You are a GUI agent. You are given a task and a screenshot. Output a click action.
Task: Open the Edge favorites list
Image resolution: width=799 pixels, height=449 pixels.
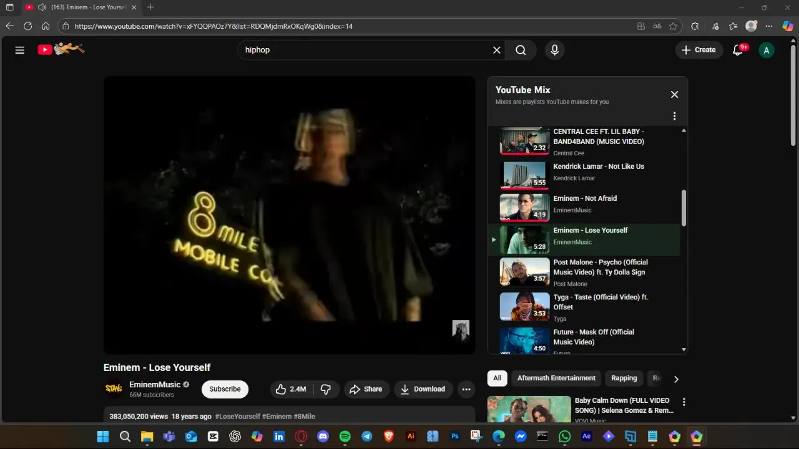(x=733, y=26)
